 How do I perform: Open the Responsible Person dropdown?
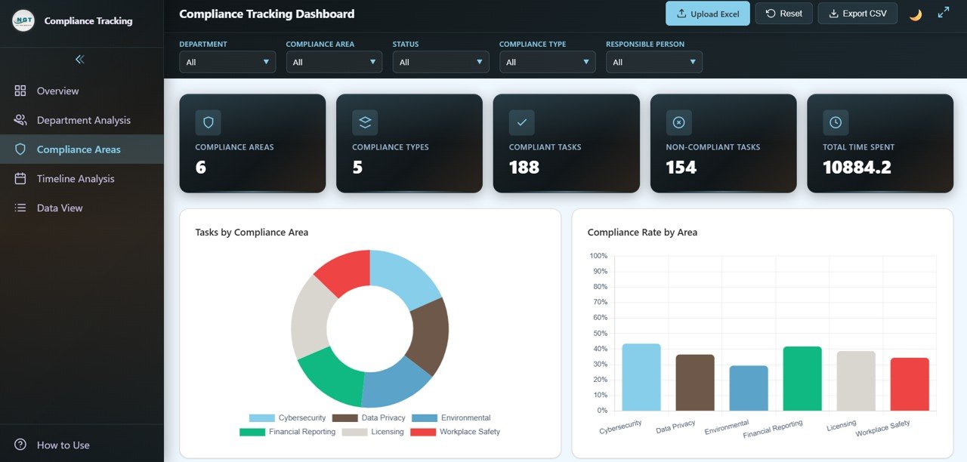[654, 62]
